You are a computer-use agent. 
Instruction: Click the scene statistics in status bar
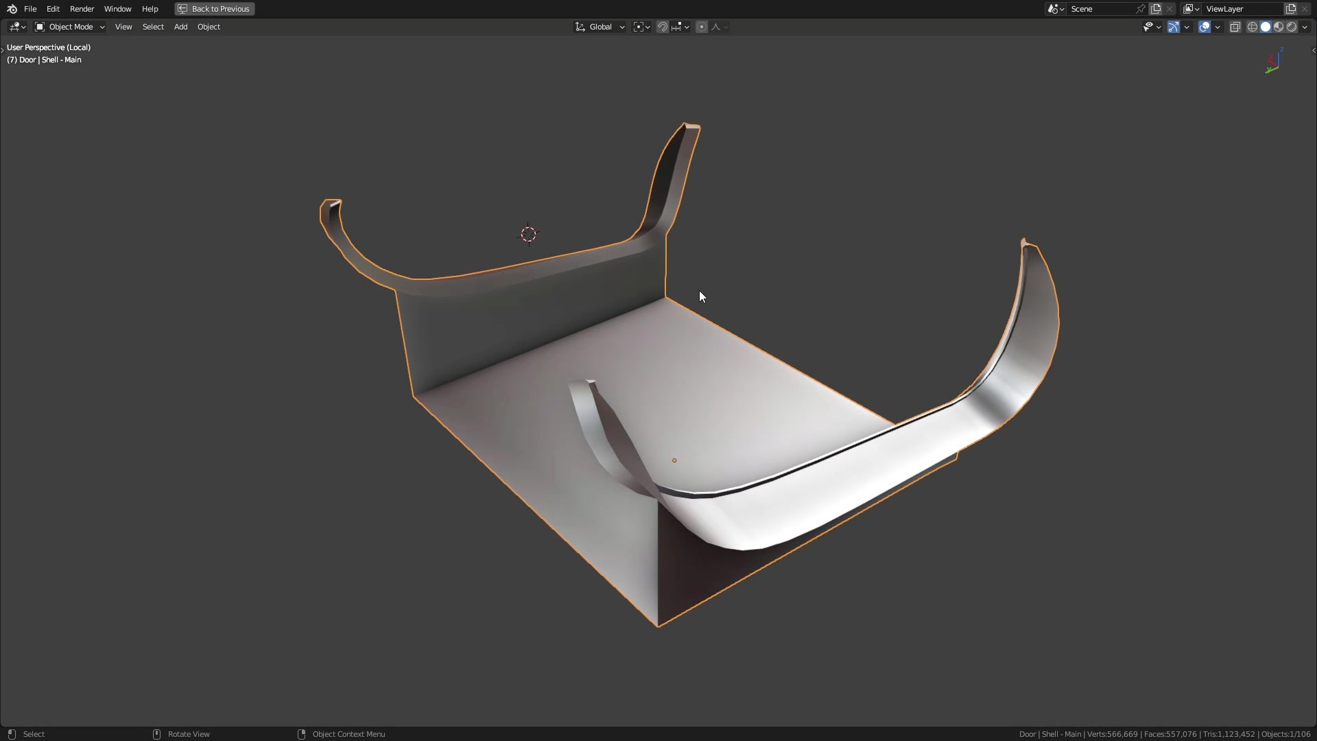(x=1165, y=734)
